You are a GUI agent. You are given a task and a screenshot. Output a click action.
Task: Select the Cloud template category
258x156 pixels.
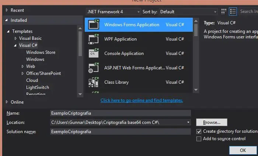pos(32,80)
